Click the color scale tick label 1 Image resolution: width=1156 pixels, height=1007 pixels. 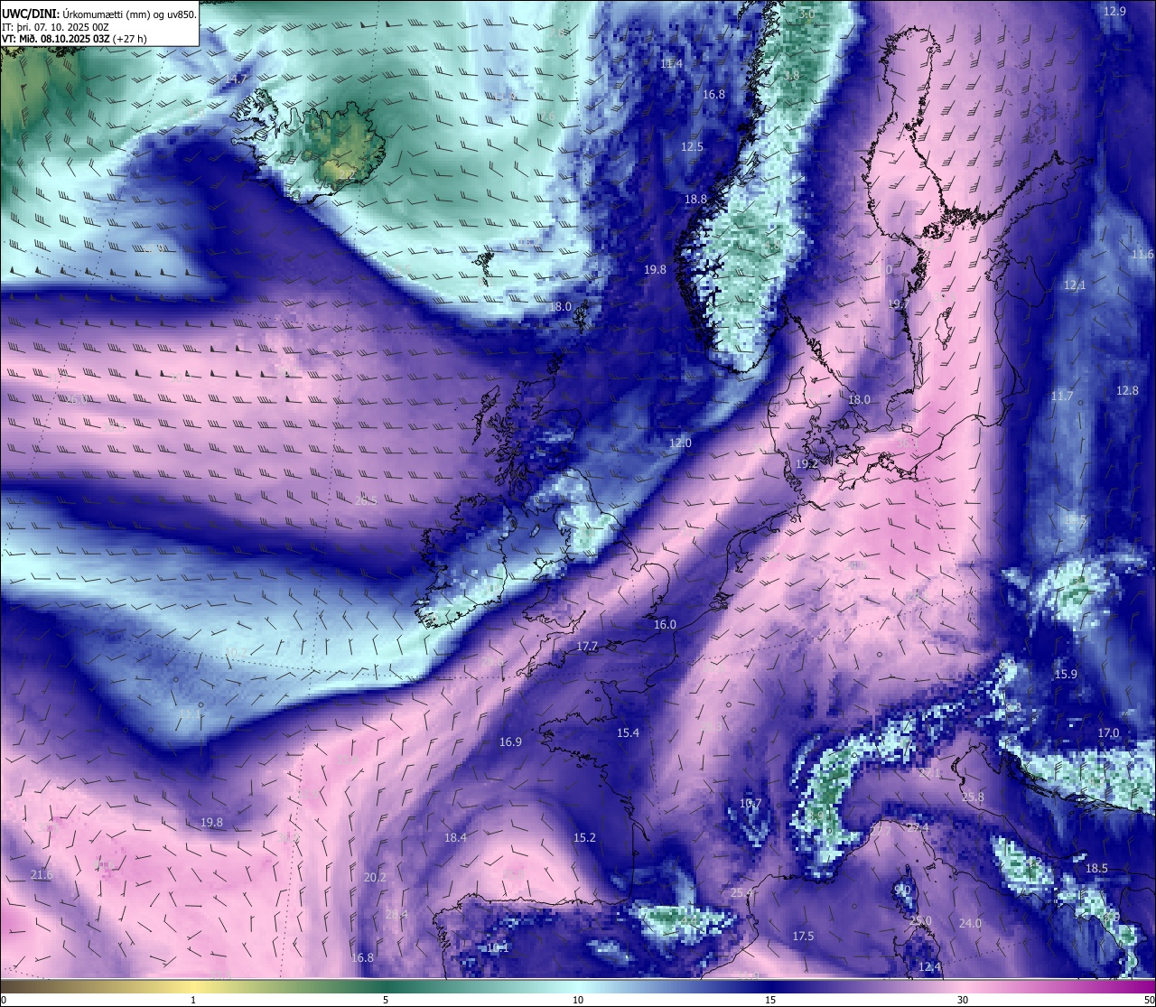[193, 1000]
